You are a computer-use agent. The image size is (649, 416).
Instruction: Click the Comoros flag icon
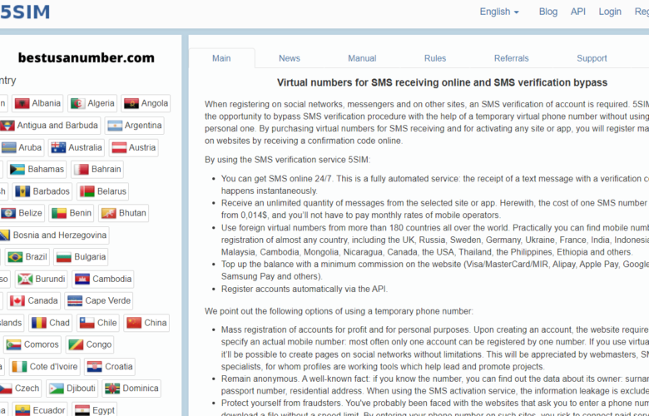[14, 344]
